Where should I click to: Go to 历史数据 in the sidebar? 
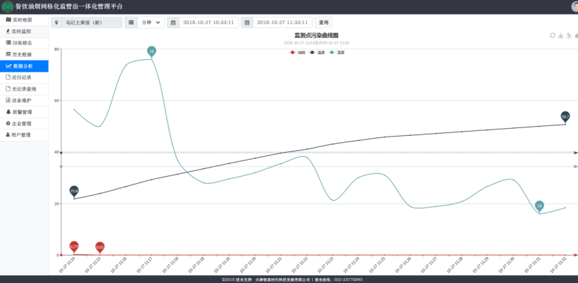(25, 54)
